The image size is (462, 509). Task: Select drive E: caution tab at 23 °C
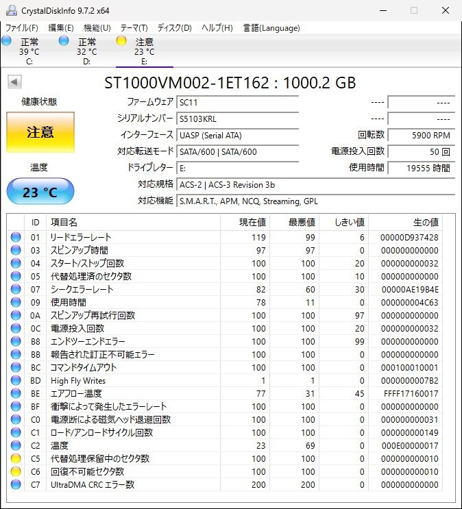144,51
